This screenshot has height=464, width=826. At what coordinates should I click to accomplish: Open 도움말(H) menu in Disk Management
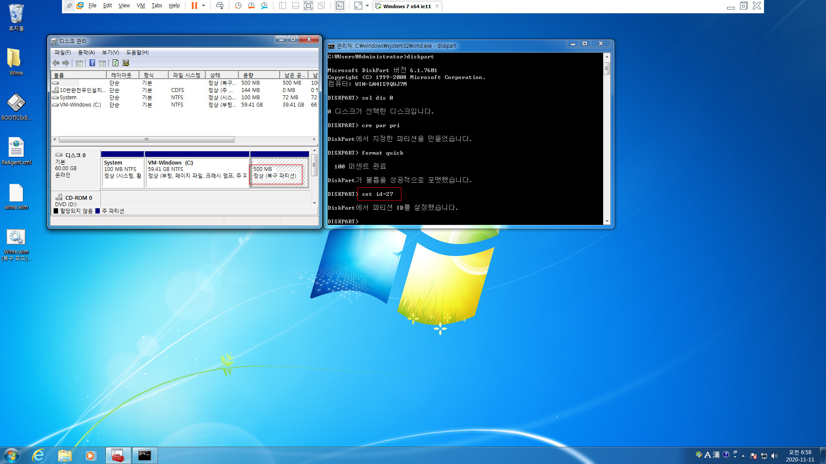click(137, 52)
